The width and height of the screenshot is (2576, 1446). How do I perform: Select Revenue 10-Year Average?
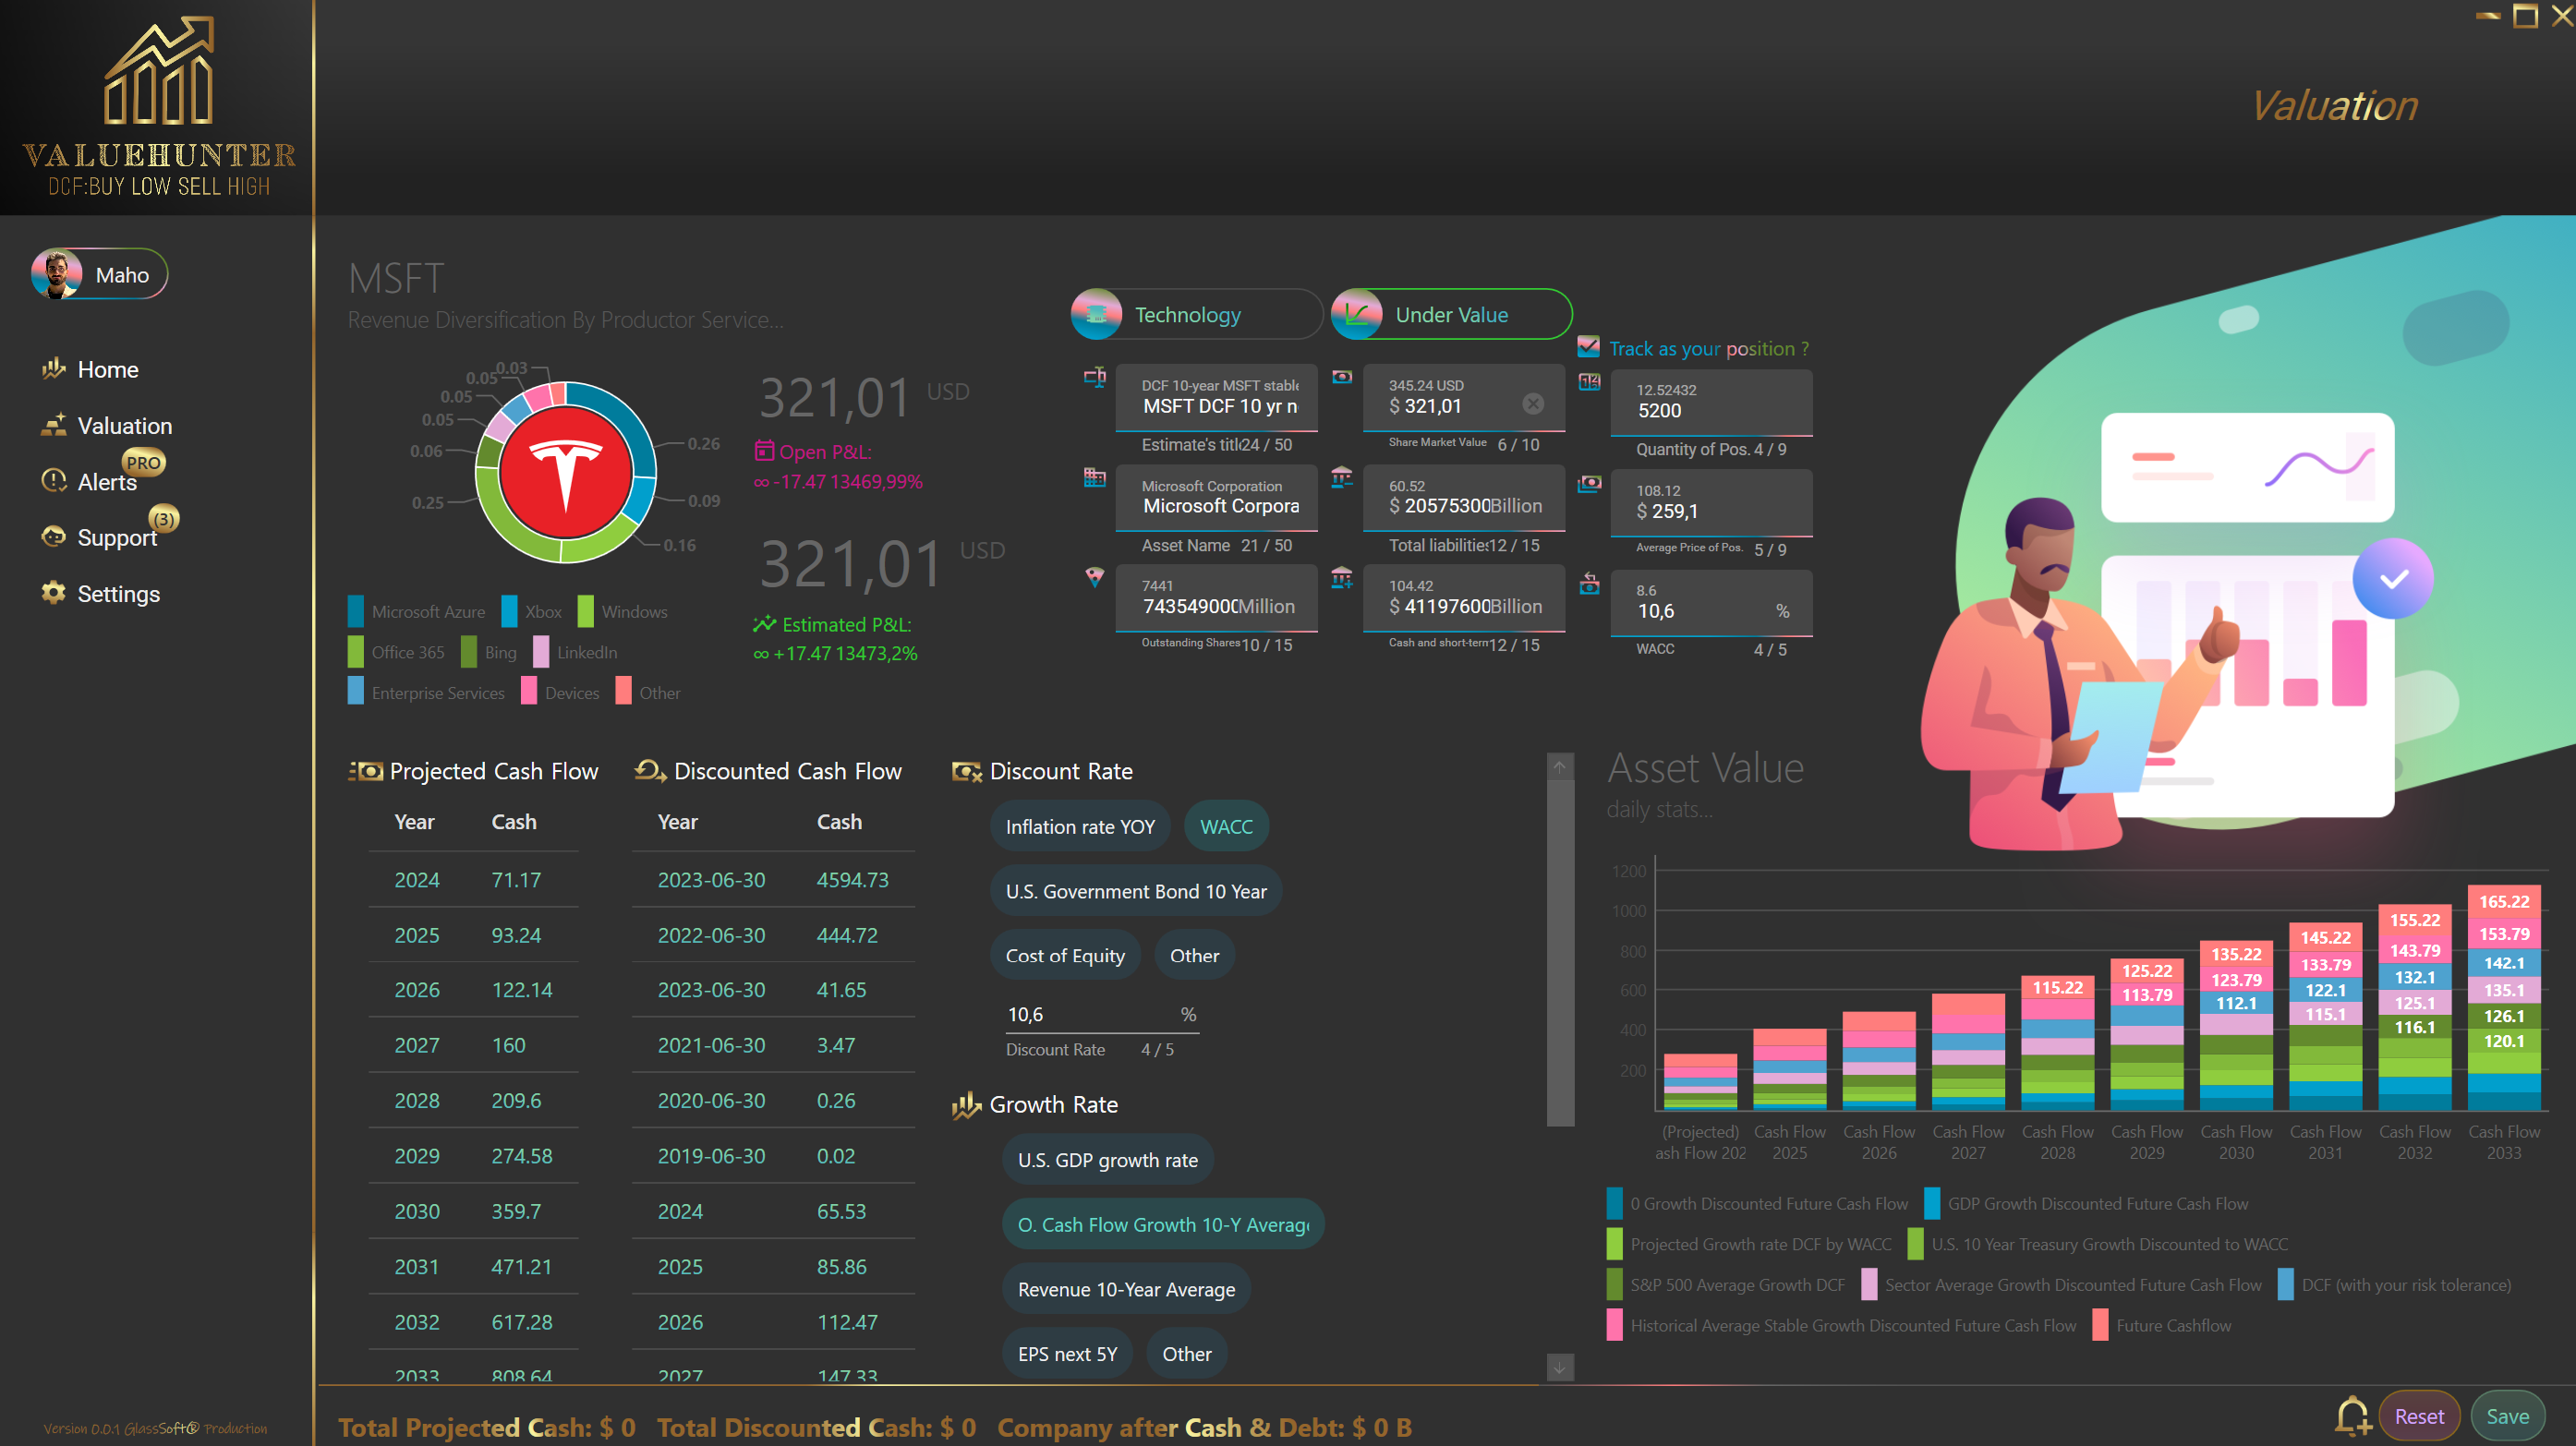1126,1289
